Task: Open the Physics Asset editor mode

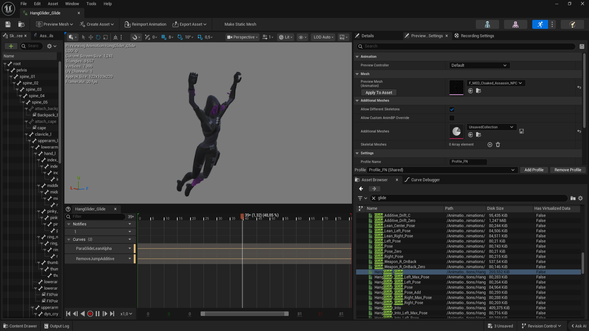Action: [x=572, y=25]
